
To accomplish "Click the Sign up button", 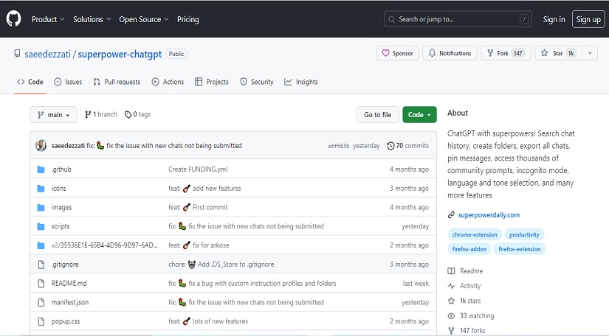I will click(x=588, y=19).
